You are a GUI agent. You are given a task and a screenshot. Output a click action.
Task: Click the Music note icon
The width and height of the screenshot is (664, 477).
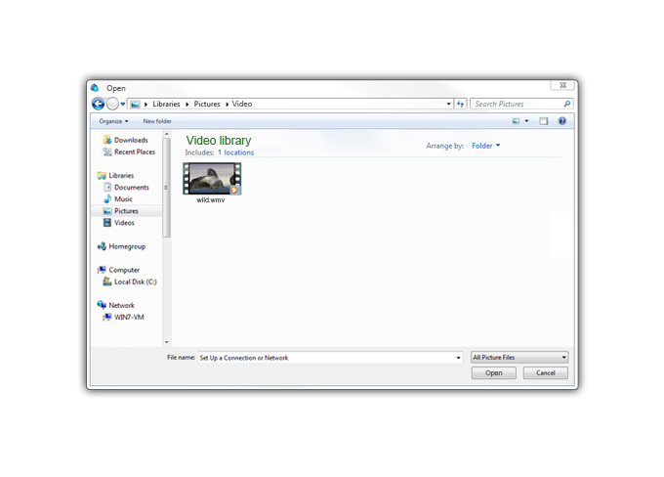pos(107,198)
